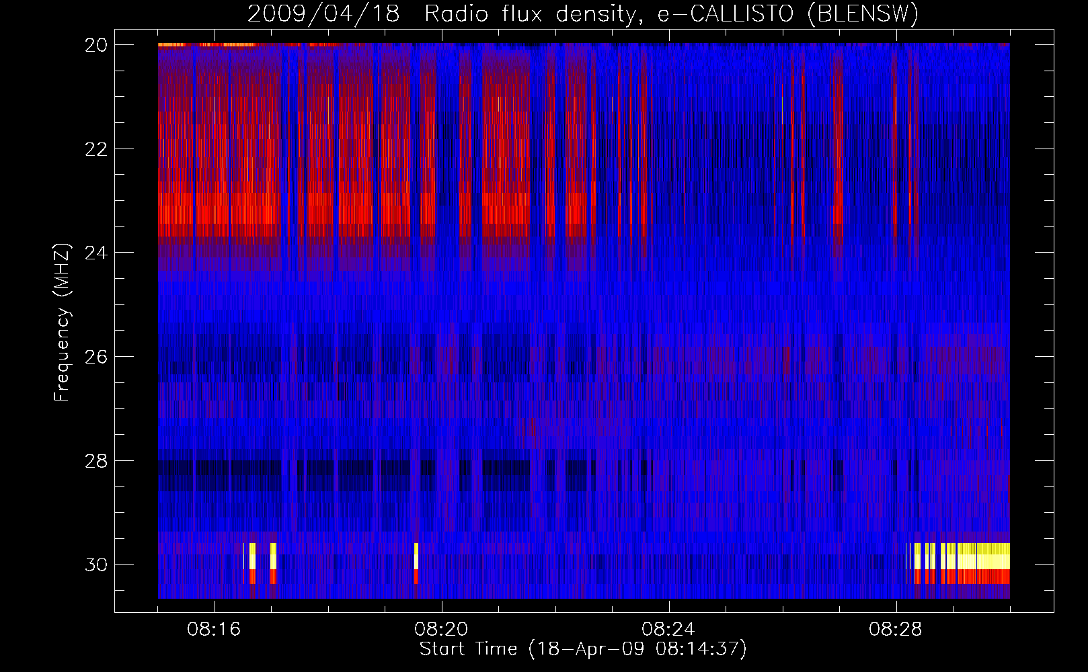This screenshot has height=672, width=1088.
Task: Click the 08:16 time tick label
Action: [x=214, y=630]
